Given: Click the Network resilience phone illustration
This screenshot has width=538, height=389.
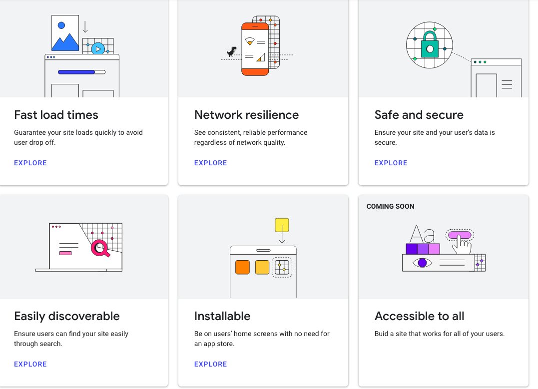Looking at the screenshot, I should [257, 45].
